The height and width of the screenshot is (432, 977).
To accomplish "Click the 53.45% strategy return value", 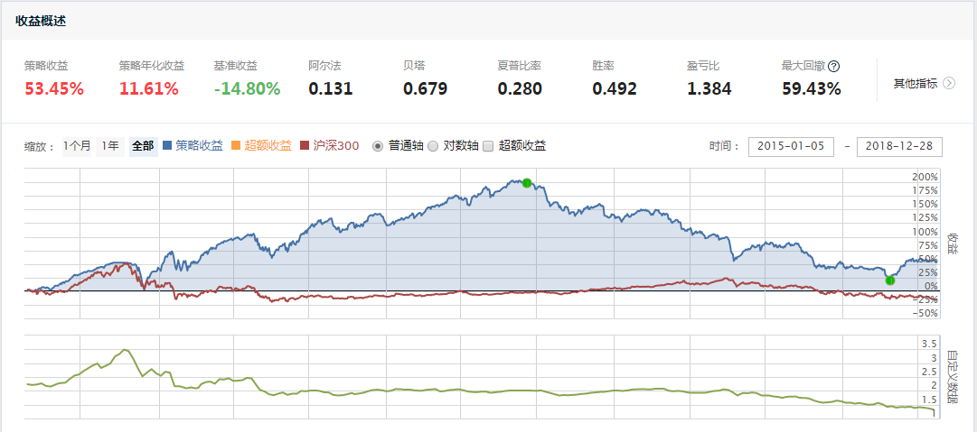I will coord(54,89).
